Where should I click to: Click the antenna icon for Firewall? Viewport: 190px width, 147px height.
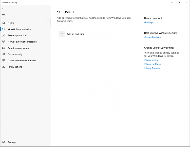click(x=4, y=42)
